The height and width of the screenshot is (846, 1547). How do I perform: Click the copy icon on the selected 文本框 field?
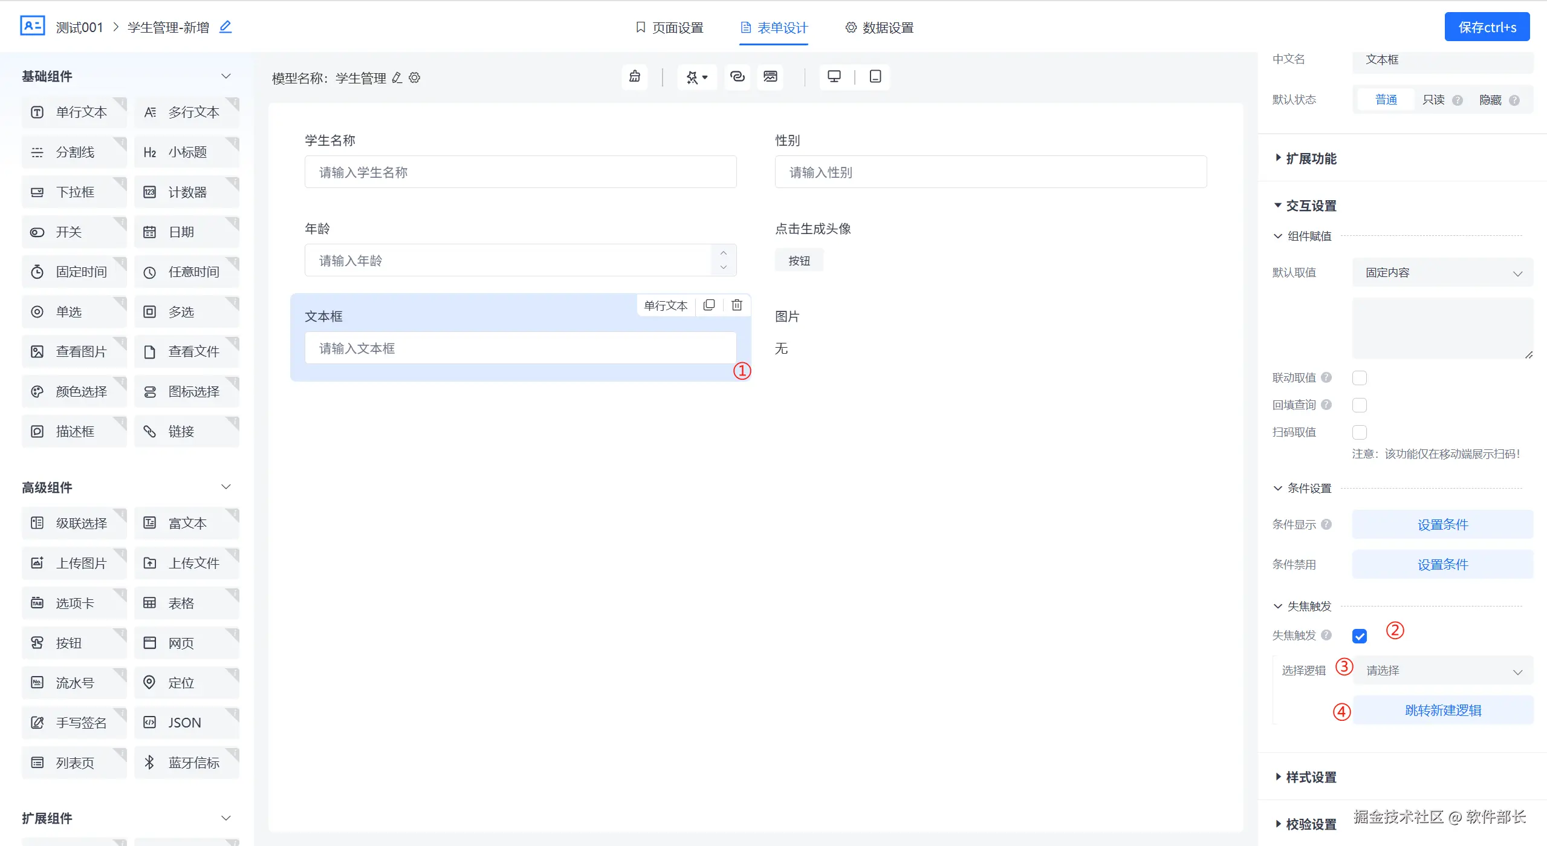[x=709, y=305]
